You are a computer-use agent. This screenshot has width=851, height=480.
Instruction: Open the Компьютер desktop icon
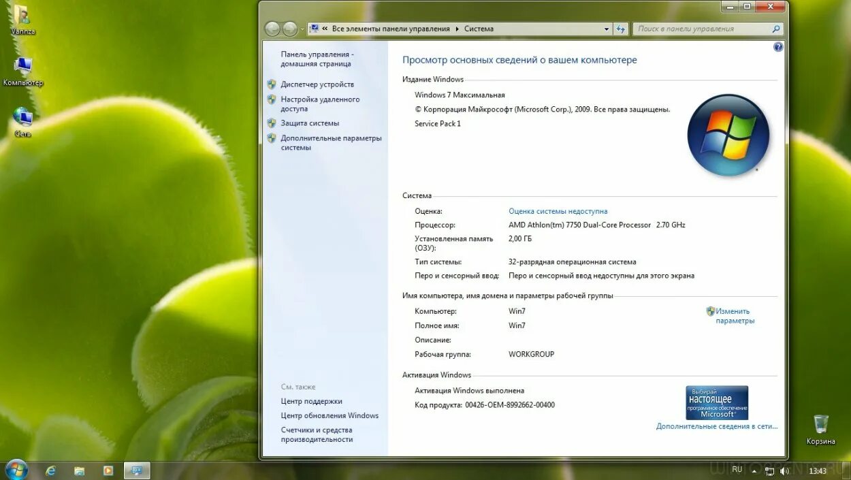tap(22, 71)
